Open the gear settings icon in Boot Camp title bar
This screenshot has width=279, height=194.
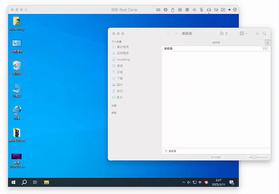click(x=235, y=10)
